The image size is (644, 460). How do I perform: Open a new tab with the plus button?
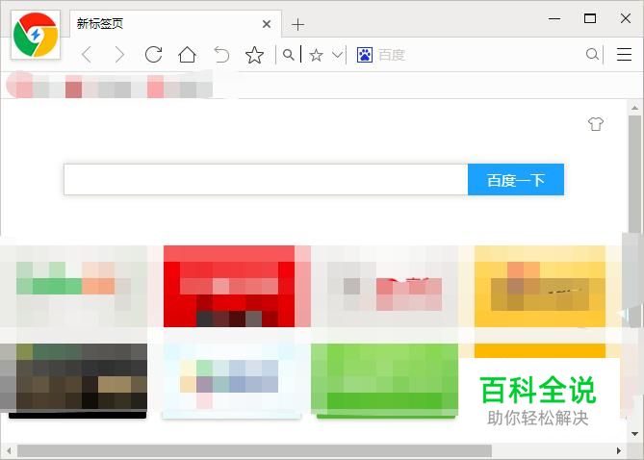(x=297, y=25)
